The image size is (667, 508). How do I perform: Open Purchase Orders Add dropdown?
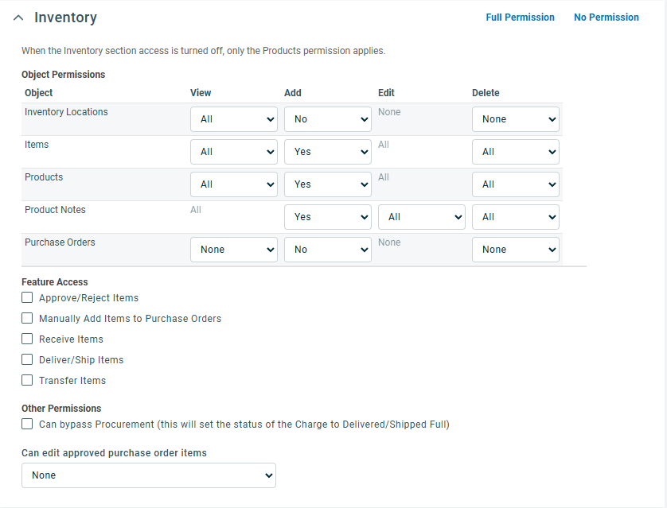328,250
